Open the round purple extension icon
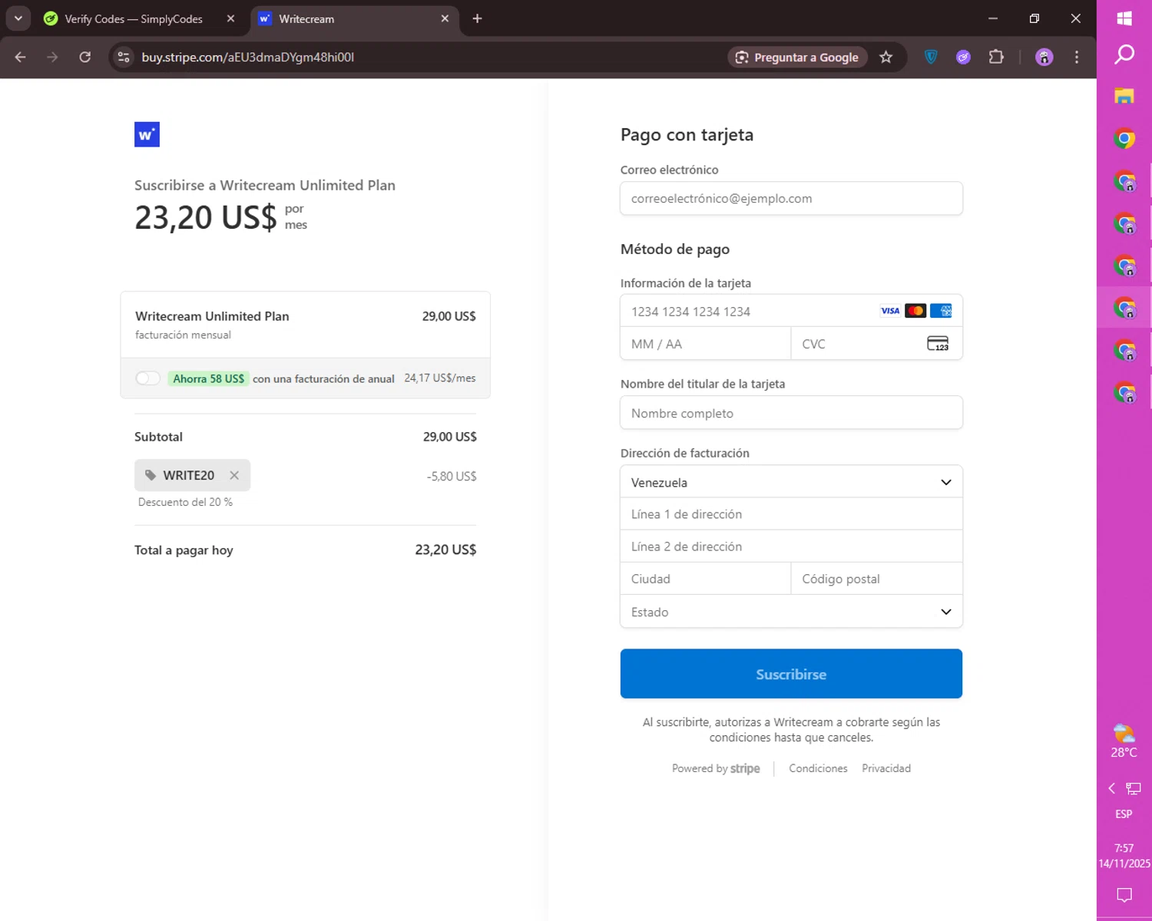 [x=963, y=57]
